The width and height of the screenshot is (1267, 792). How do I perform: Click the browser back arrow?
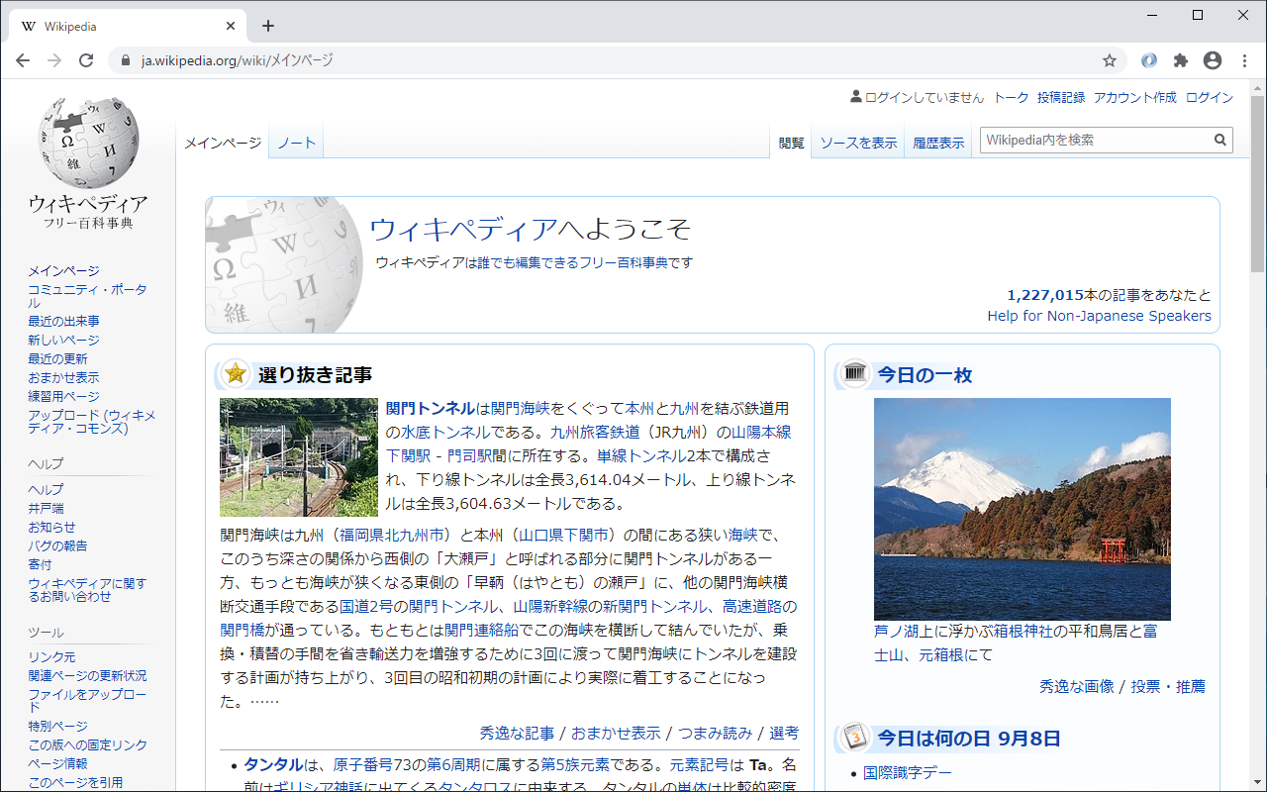point(23,60)
